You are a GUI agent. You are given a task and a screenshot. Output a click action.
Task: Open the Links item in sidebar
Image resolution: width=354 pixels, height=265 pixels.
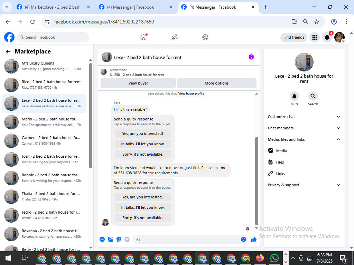(x=304, y=174)
